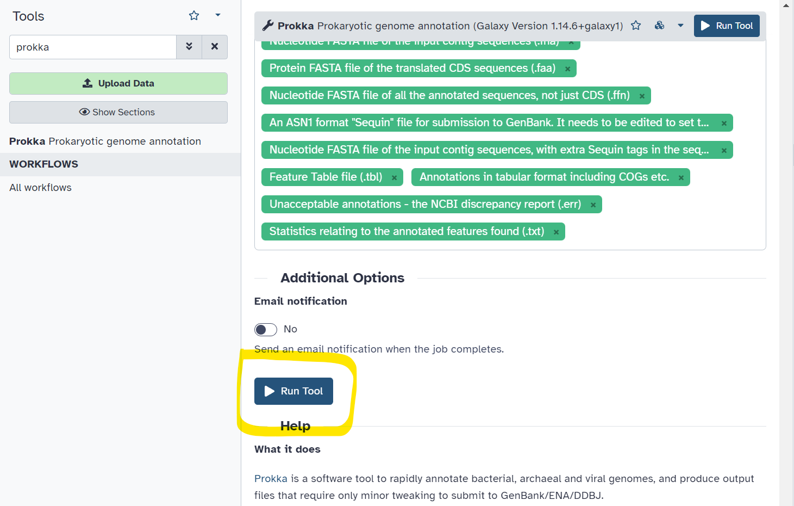Open Prokka Prokaryotic genome annotation tool link
The width and height of the screenshot is (794, 506).
tap(105, 141)
